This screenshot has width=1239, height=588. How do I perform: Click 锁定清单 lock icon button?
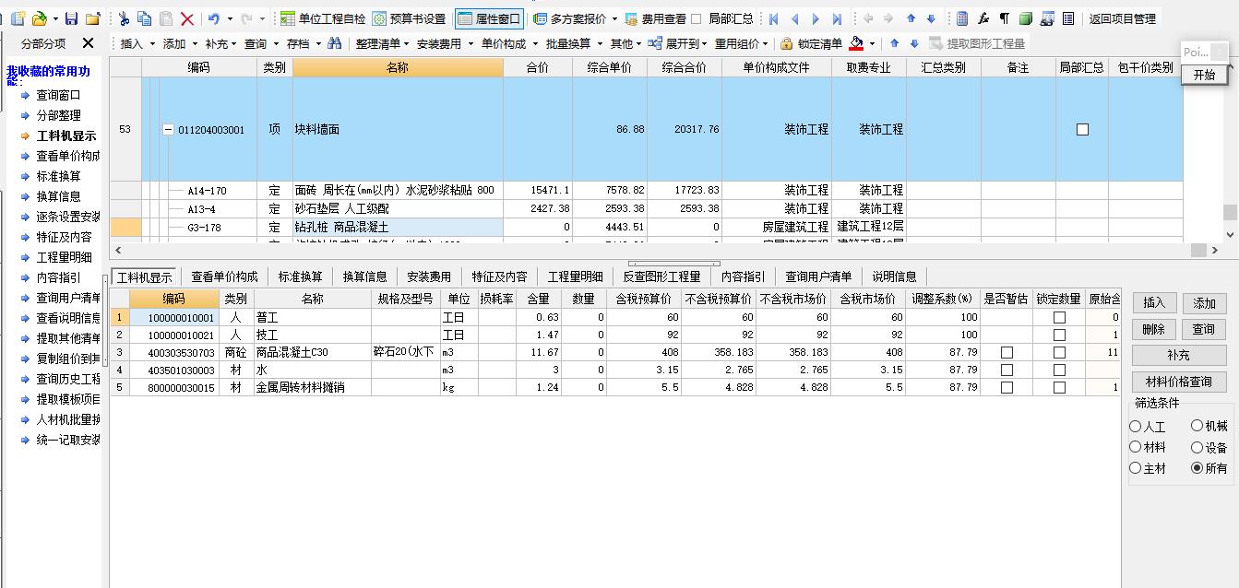click(811, 43)
